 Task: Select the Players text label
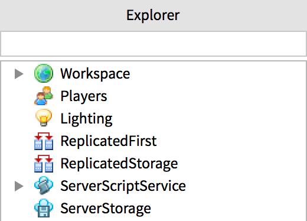point(84,96)
